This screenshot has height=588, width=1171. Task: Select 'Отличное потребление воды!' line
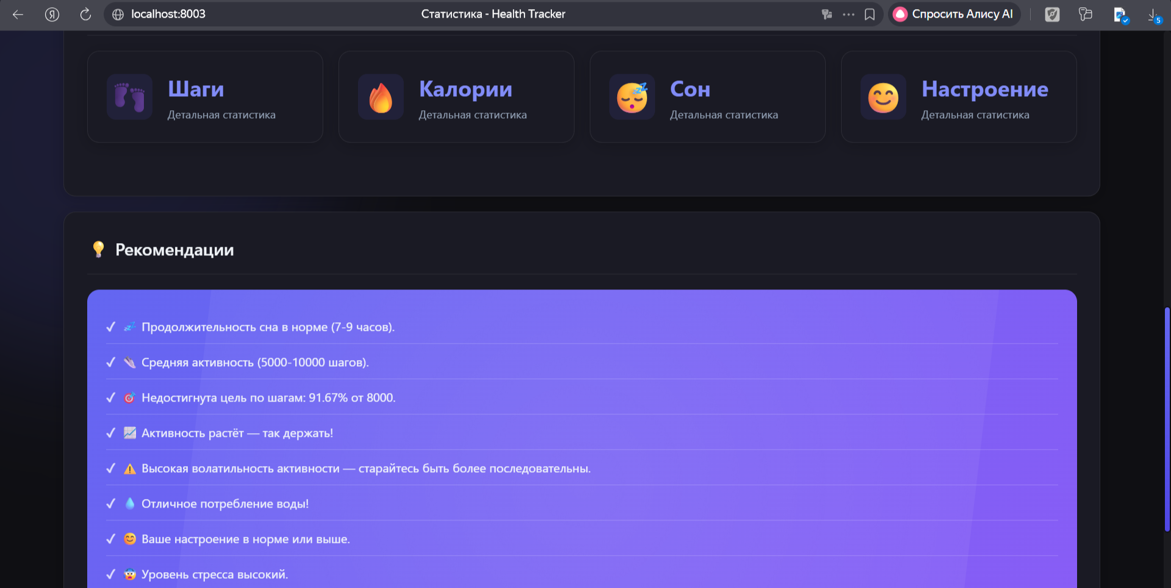click(x=582, y=504)
